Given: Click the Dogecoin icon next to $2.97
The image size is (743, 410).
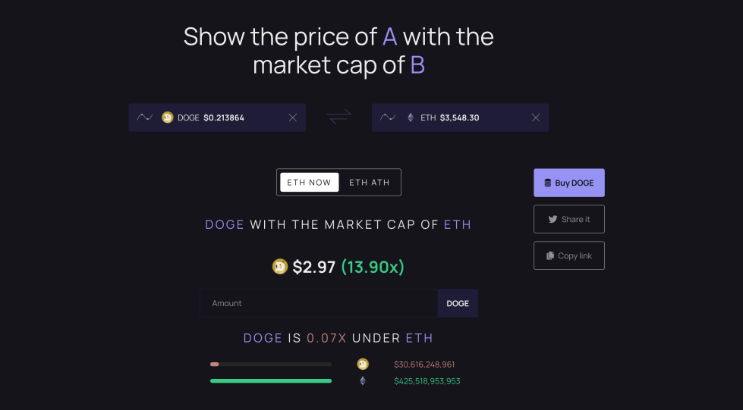Looking at the screenshot, I should click(x=279, y=267).
